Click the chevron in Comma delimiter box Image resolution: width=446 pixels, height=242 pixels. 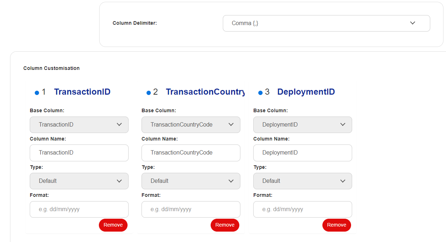click(413, 23)
